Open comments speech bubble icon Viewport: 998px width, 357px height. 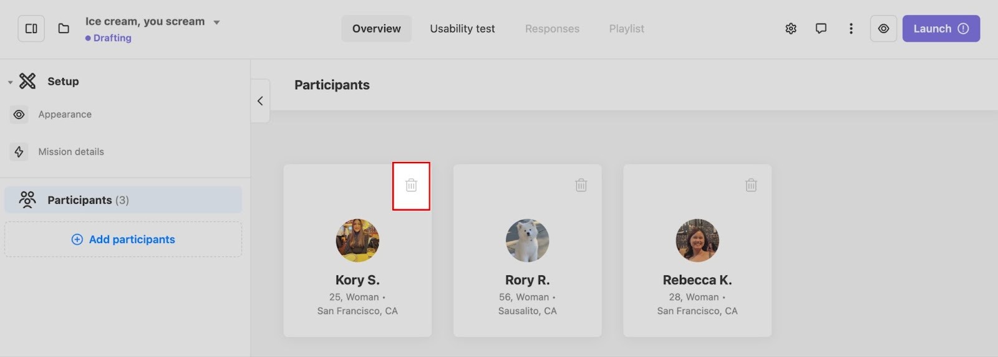[x=821, y=29]
